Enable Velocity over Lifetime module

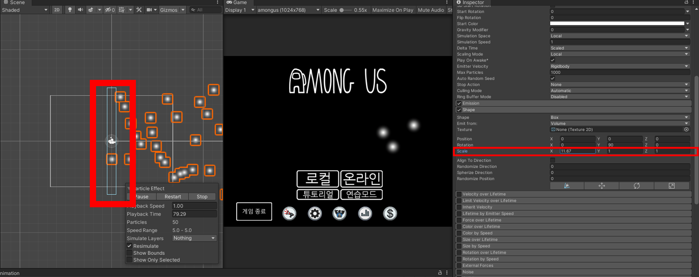(x=459, y=194)
